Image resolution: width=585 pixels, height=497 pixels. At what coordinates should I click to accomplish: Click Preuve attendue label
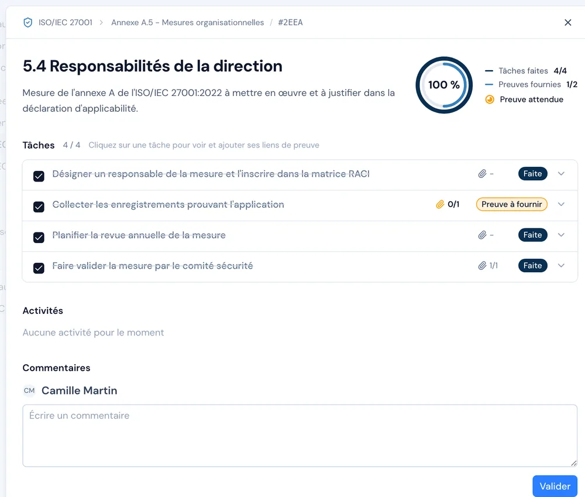pos(531,100)
